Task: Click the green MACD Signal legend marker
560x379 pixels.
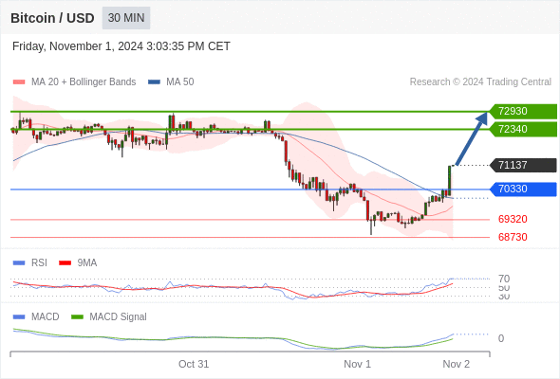Action: 77,317
